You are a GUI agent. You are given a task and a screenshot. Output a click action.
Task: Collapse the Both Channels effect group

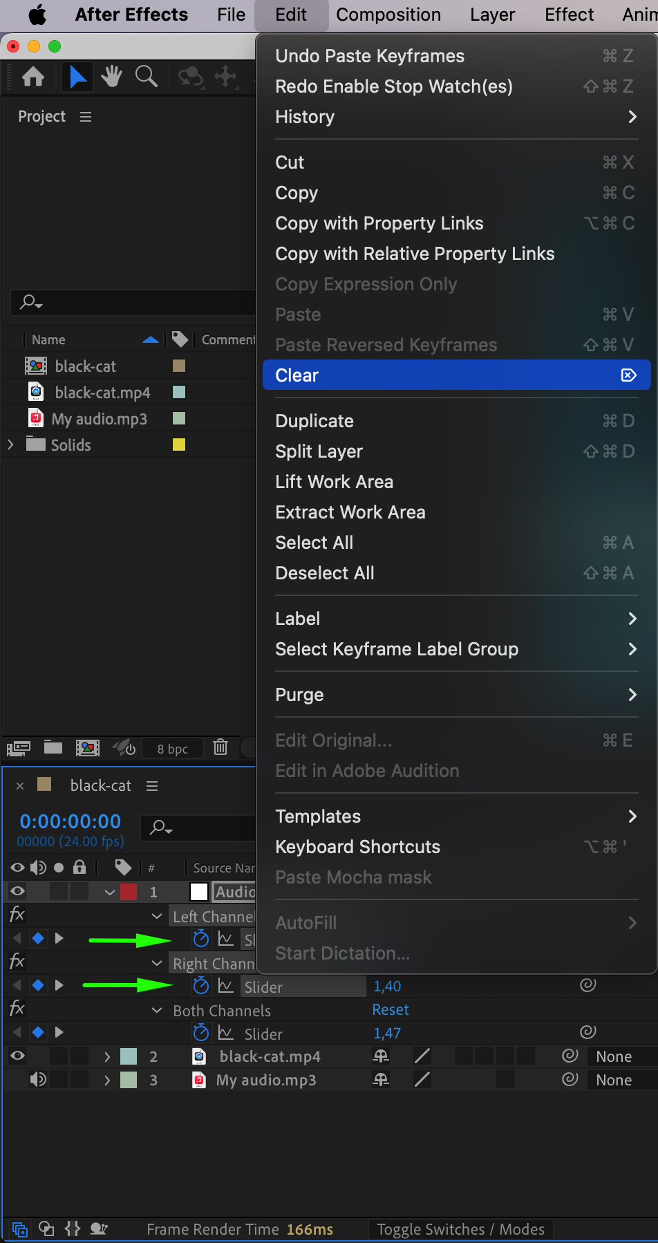[157, 1010]
